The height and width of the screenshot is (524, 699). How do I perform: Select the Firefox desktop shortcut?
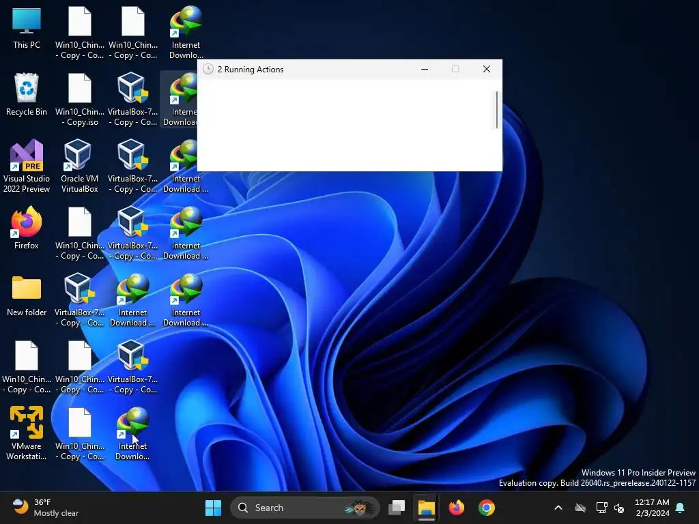(27, 228)
